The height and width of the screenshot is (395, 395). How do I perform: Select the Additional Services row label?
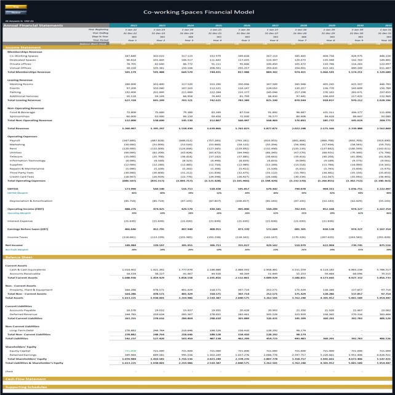(24, 96)
